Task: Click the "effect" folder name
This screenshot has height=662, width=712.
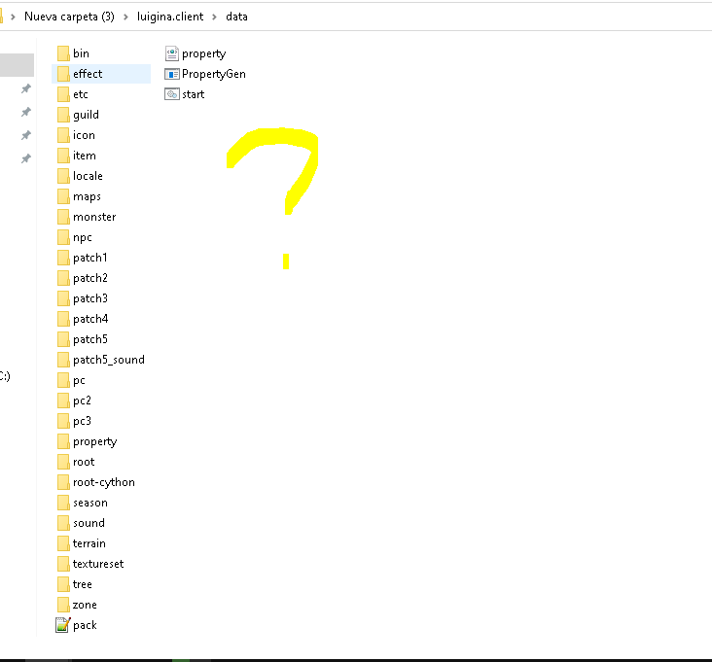Action: (88, 74)
